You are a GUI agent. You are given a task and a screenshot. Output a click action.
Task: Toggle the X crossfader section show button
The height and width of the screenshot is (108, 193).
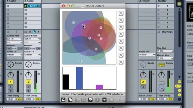(179, 99)
